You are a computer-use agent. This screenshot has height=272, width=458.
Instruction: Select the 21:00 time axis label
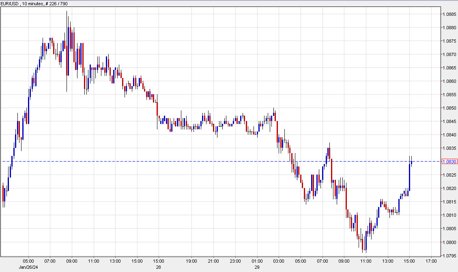pos(213,261)
